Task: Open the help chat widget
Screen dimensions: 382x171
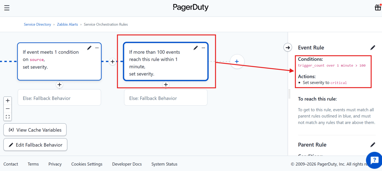Action: 374,160
